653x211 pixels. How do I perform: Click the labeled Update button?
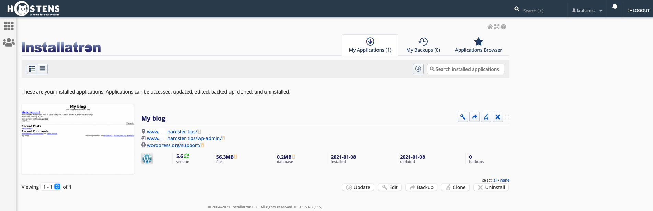point(358,187)
